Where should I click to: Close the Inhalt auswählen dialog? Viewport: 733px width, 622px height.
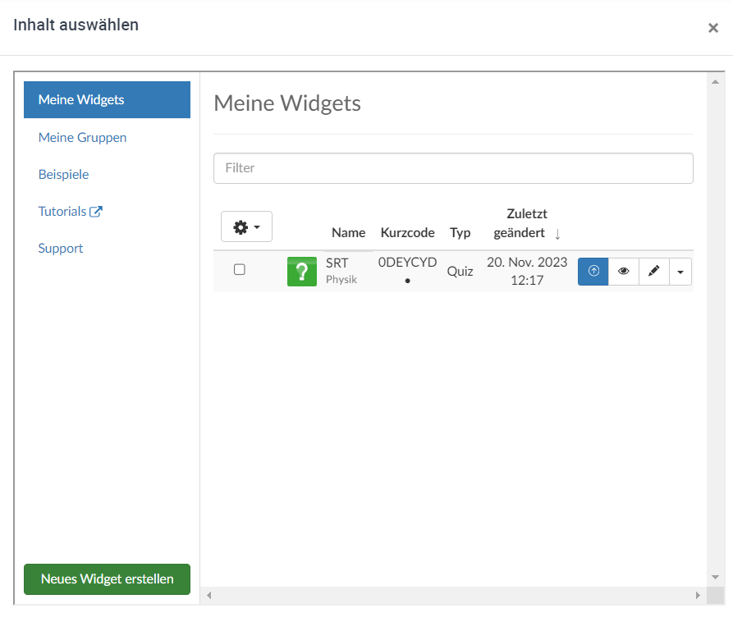[x=712, y=28]
